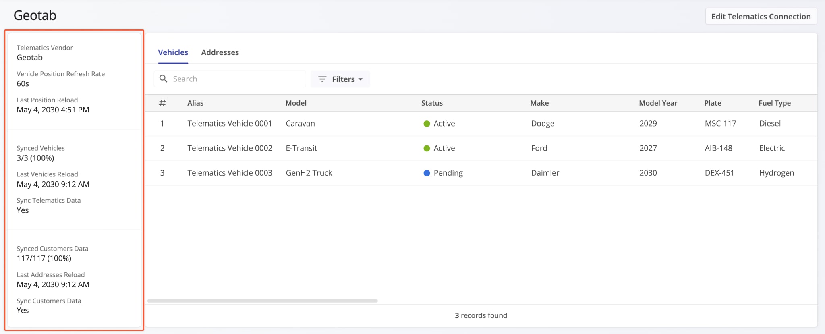Click the GenH2 Truck model cell

pyautogui.click(x=309, y=173)
